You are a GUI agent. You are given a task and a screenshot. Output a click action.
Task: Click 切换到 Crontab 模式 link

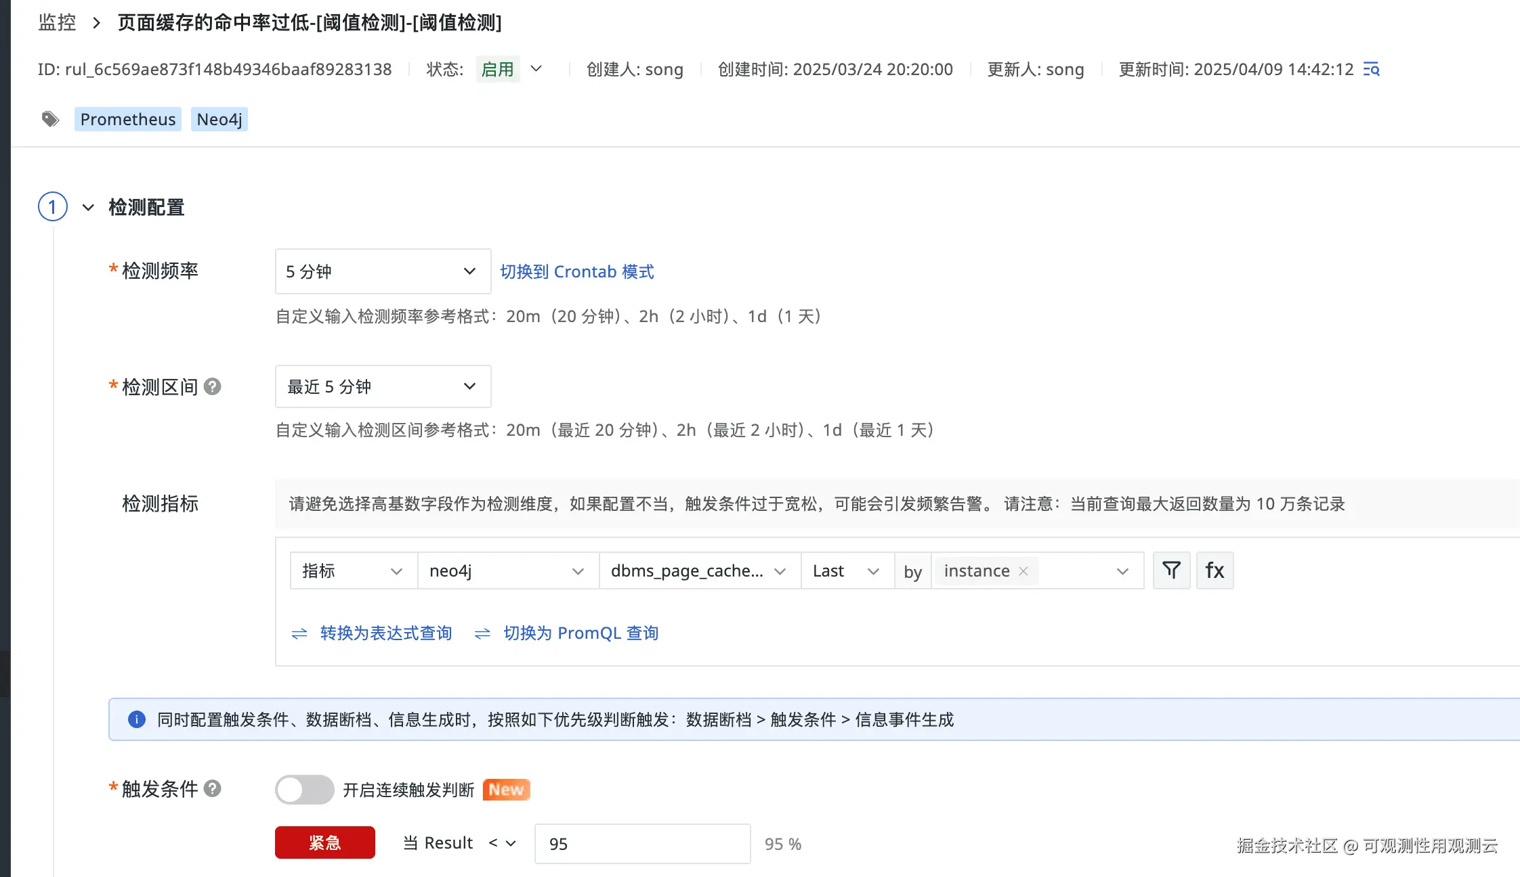[x=576, y=271]
